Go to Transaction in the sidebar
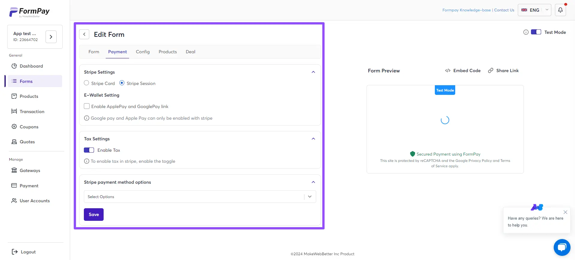 tap(32, 112)
